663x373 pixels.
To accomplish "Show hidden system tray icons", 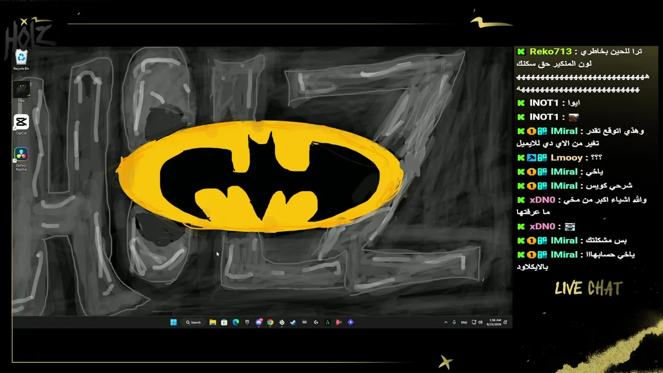I will 445,322.
